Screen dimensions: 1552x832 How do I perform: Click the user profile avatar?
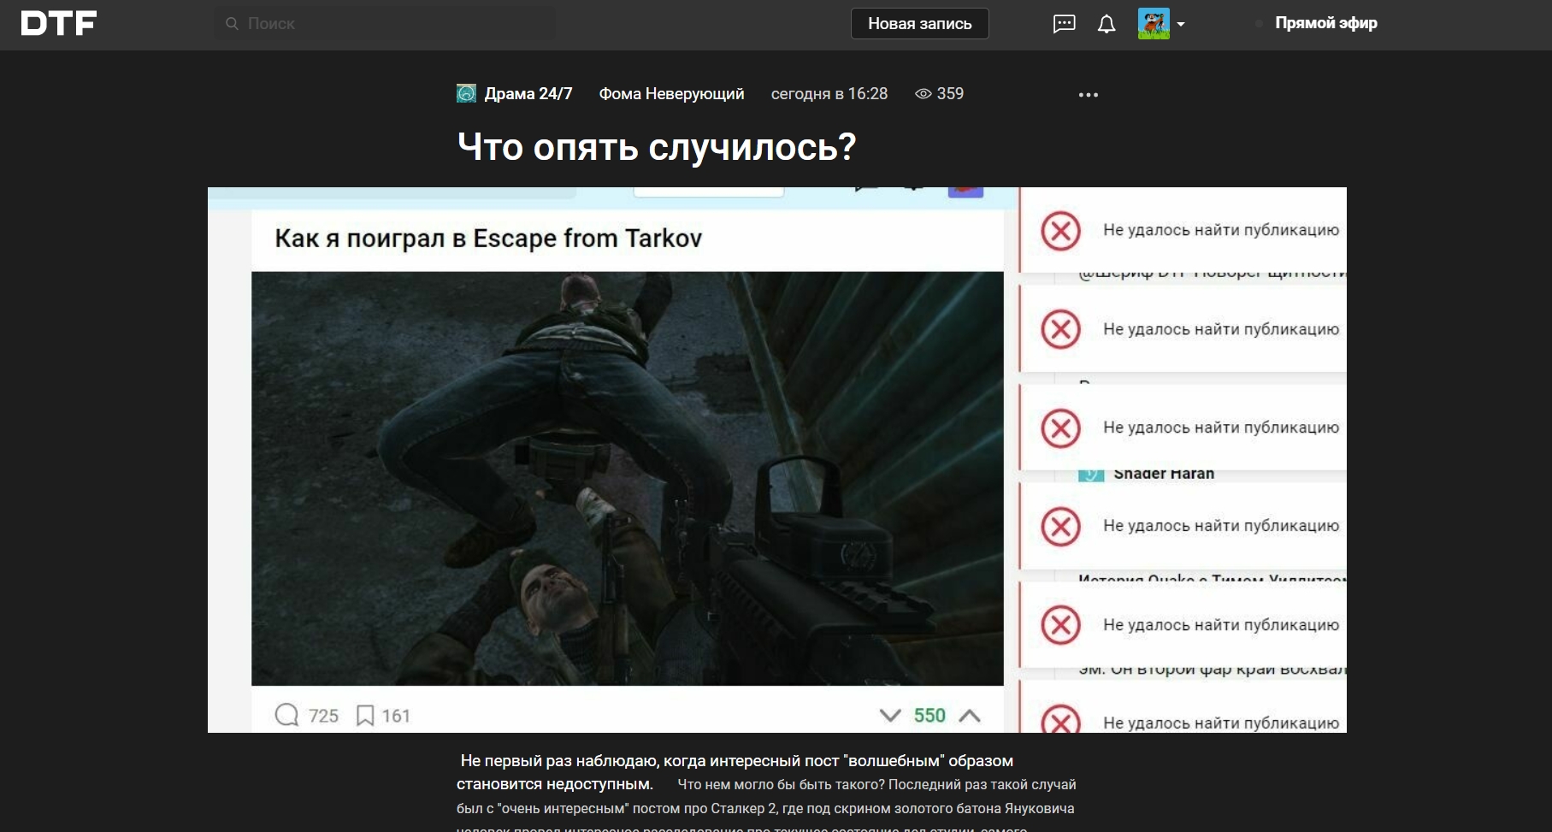coord(1154,24)
